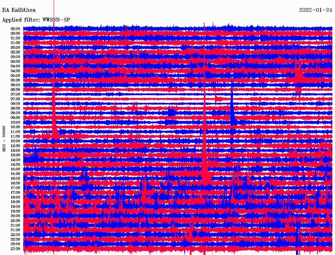Click the 20:30 time label

tap(15, 221)
